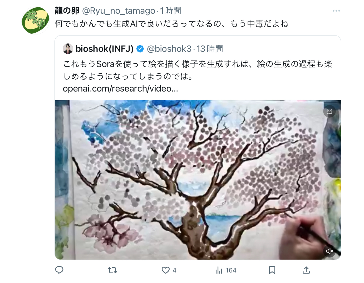This screenshot has width=364, height=283.
Task: Open the openai.com/research/video link
Action: [x=120, y=89]
